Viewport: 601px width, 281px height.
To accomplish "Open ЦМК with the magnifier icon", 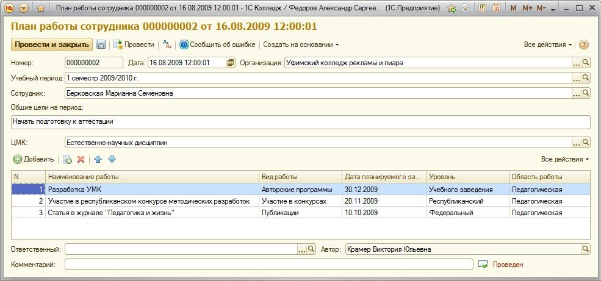I will coord(586,143).
